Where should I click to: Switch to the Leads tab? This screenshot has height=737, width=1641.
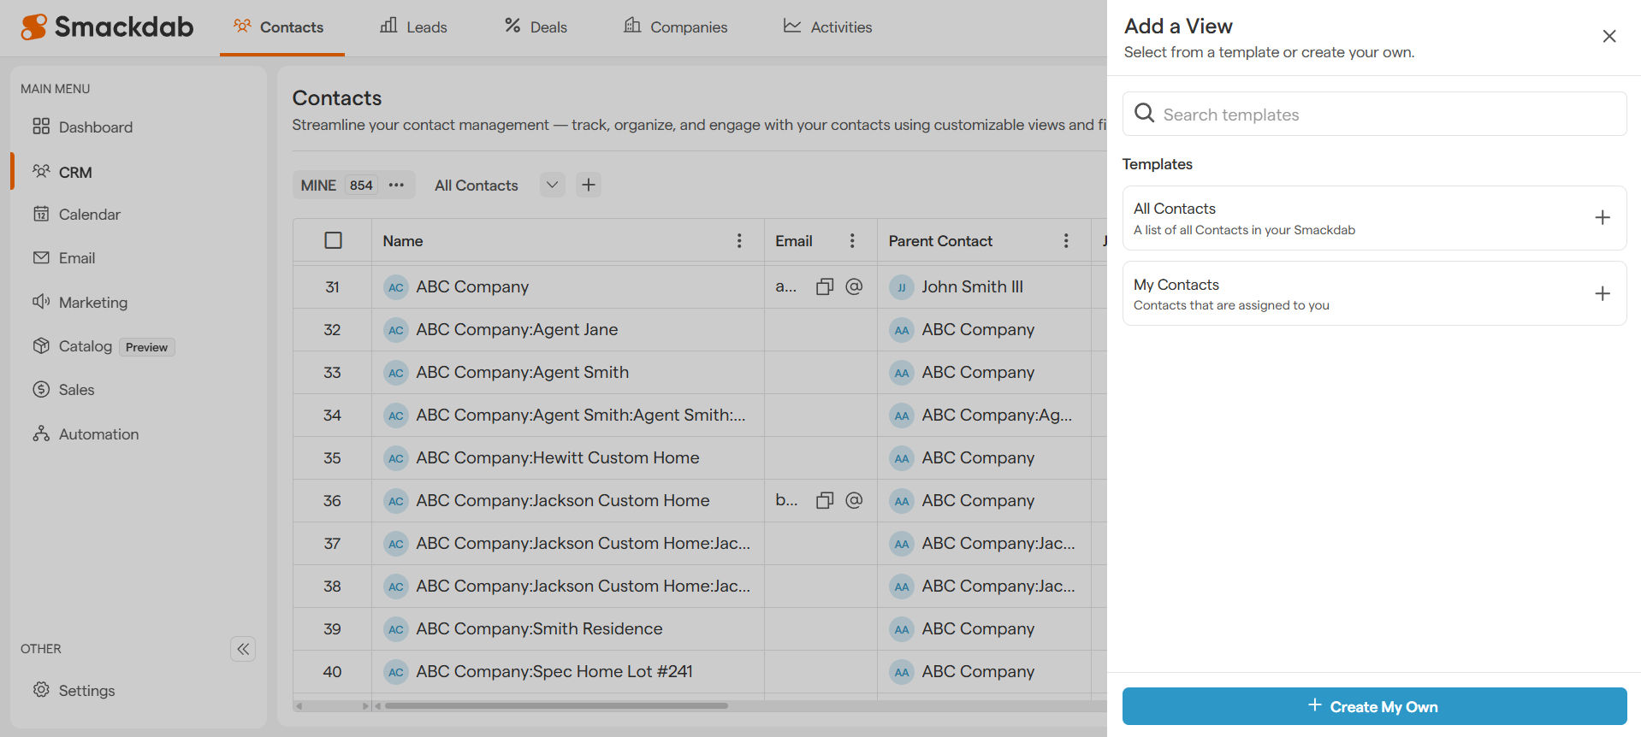pyautogui.click(x=413, y=27)
